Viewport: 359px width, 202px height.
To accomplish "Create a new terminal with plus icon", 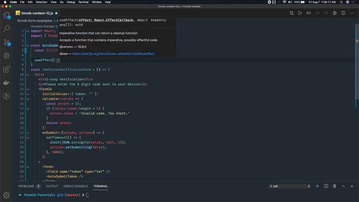I will coord(317,186).
